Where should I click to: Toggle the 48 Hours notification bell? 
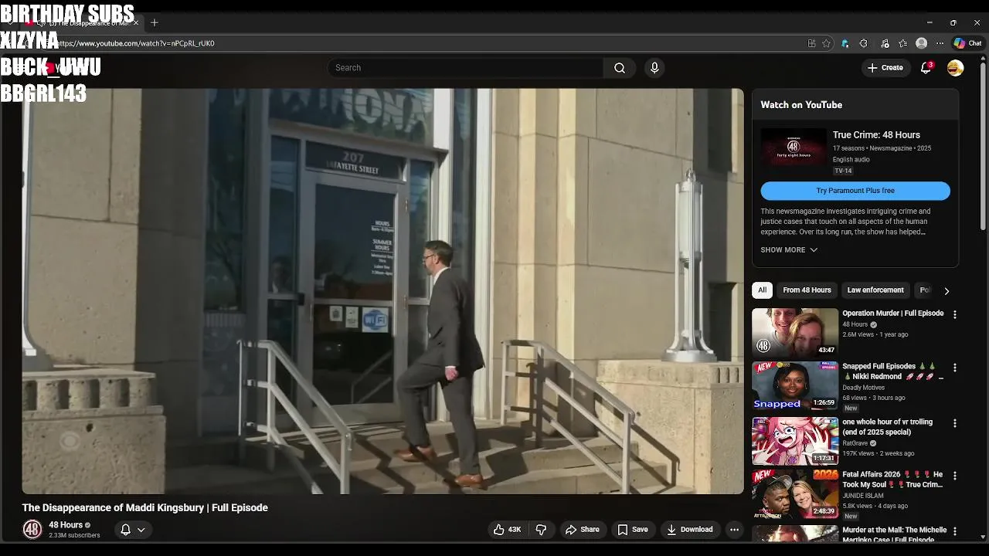[x=125, y=530]
